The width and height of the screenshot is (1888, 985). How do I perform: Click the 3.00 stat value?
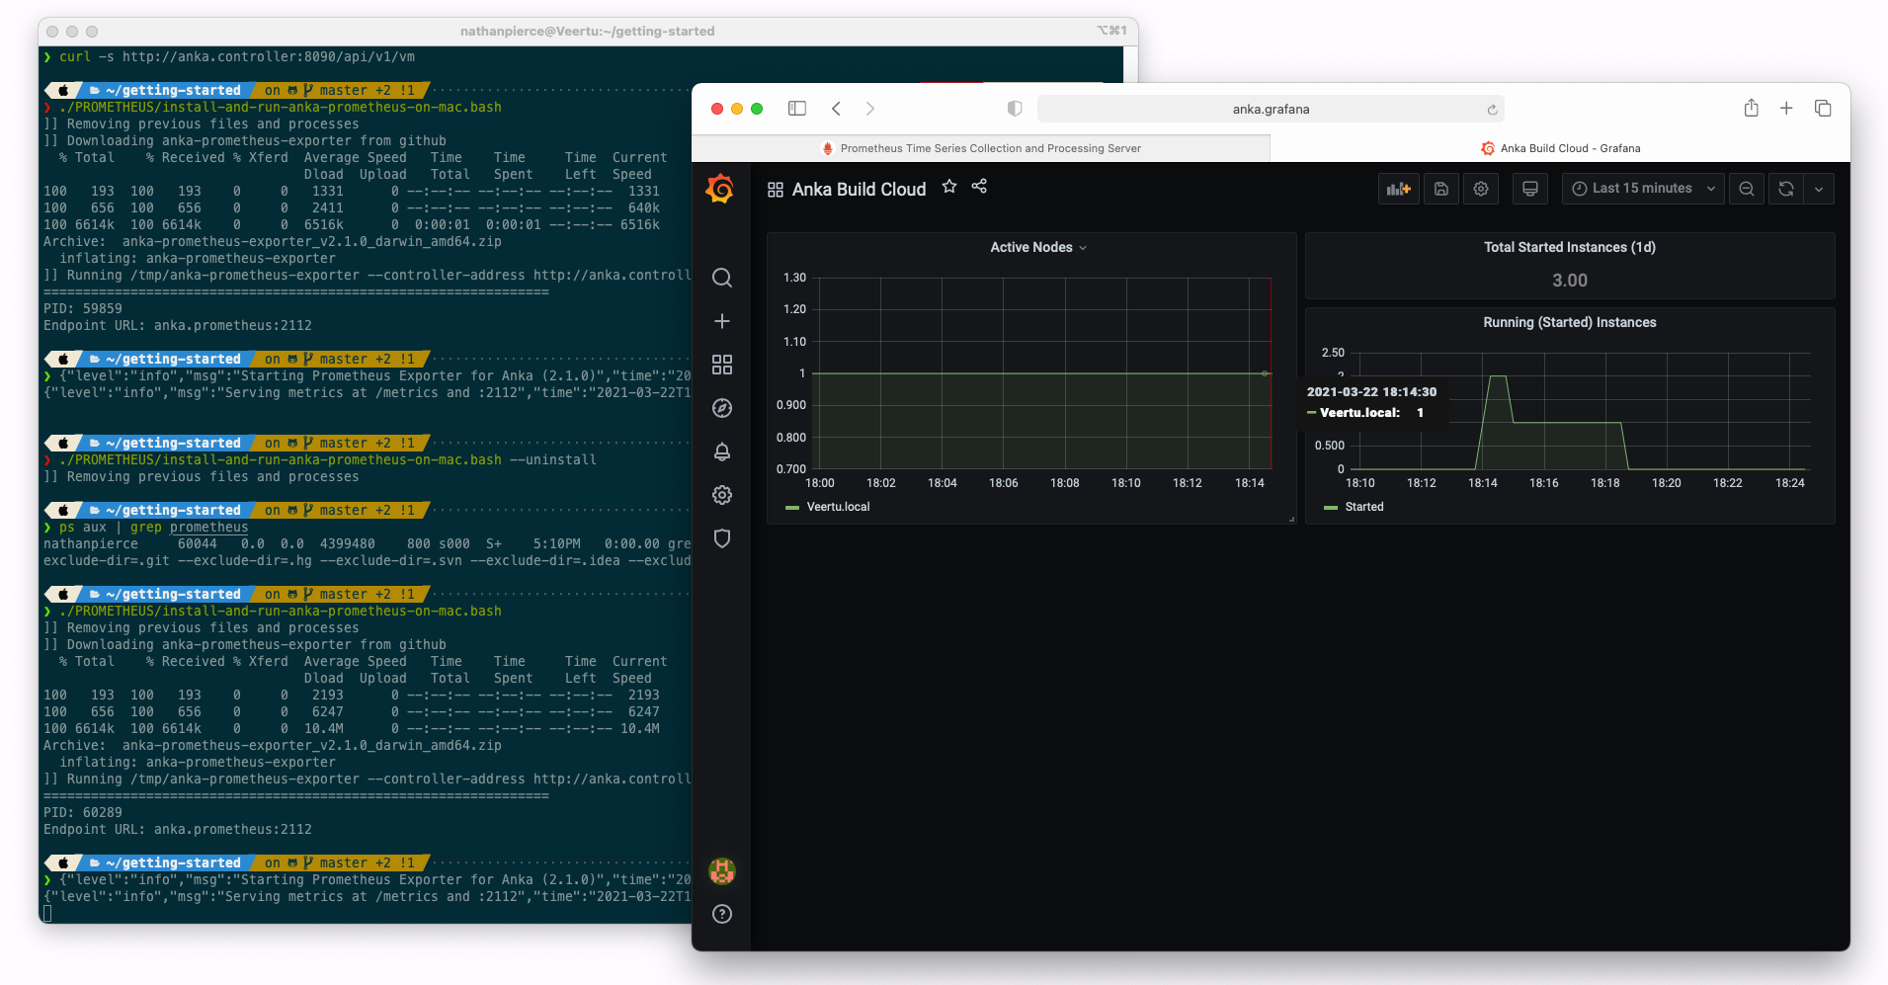pyautogui.click(x=1570, y=281)
